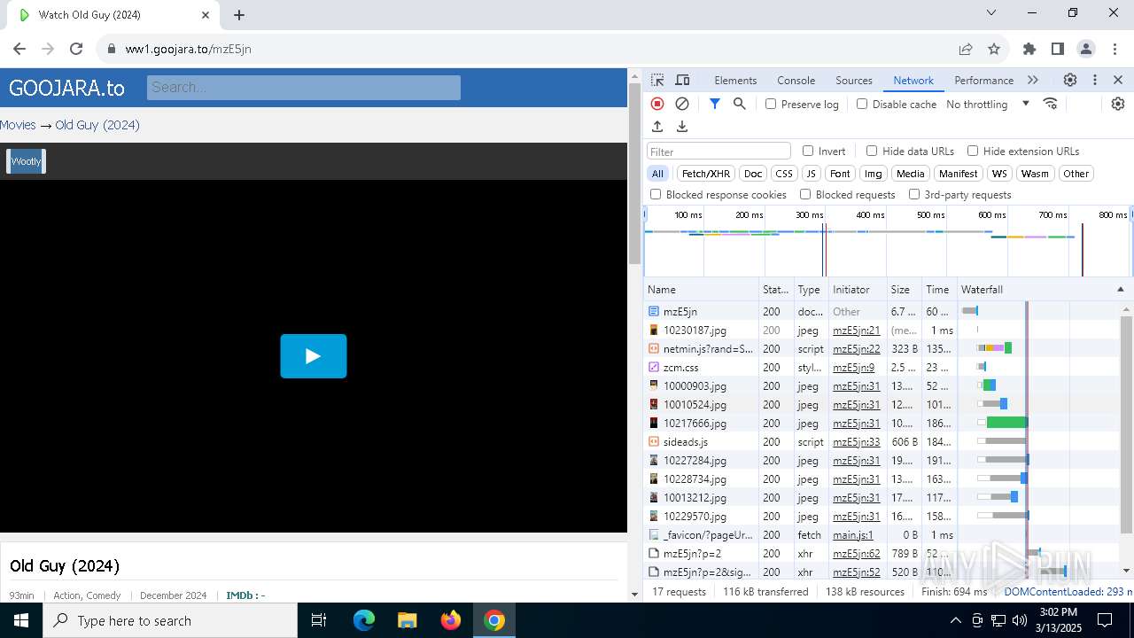Image resolution: width=1134 pixels, height=638 pixels.
Task: Toggle the network filter funnel icon
Action: click(x=715, y=104)
